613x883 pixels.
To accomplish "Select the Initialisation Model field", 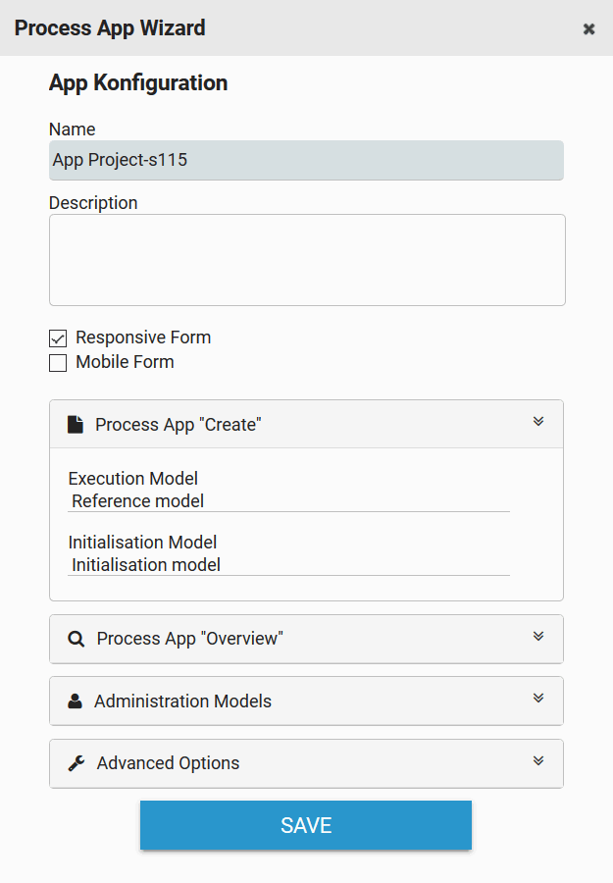I will [x=288, y=565].
